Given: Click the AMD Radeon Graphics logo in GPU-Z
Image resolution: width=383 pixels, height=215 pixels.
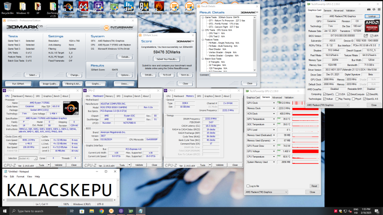Looking at the screenshot, I should (372, 26).
